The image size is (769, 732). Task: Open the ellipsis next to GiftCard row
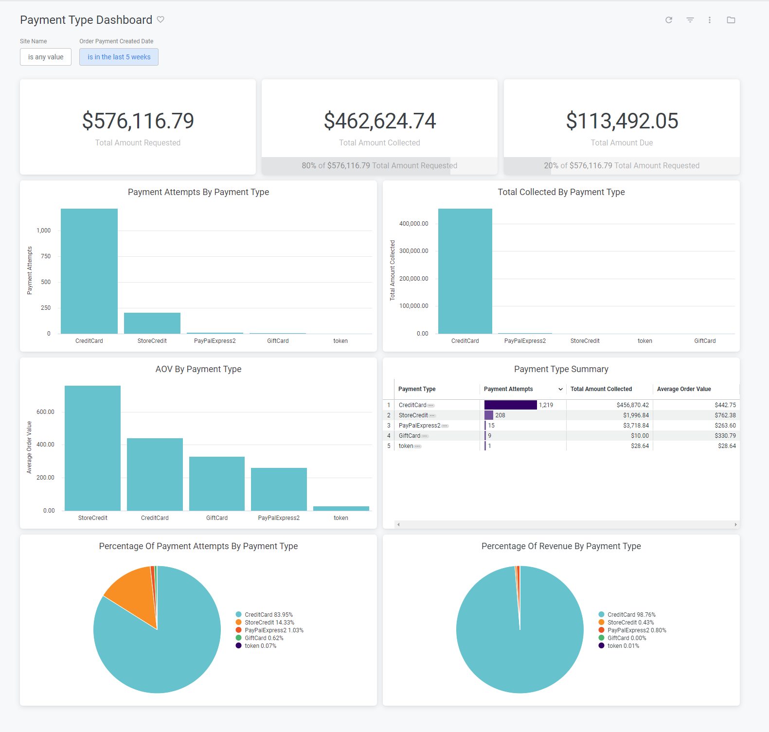click(425, 436)
